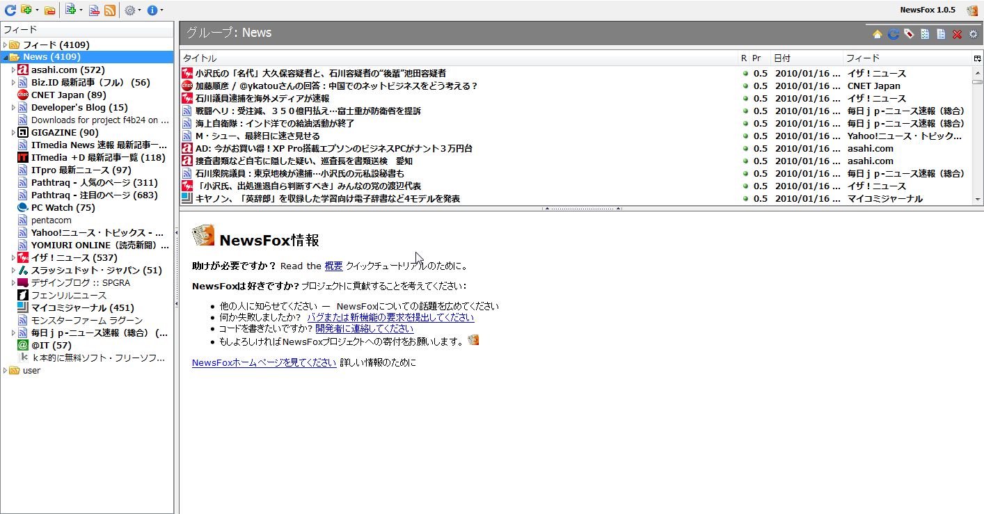Toggle read dot for 捜査書類 article
Image resolution: width=984 pixels, height=514 pixels.
[x=745, y=161]
